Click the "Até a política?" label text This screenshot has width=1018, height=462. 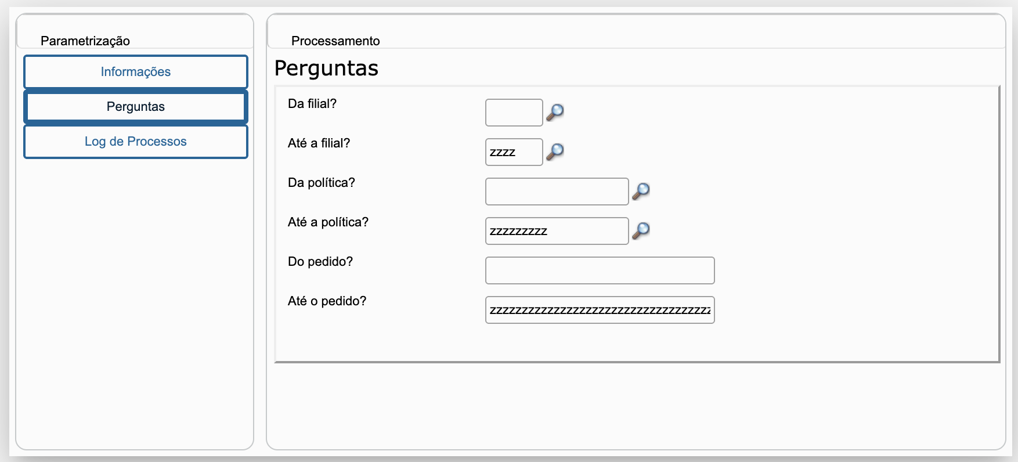(328, 222)
